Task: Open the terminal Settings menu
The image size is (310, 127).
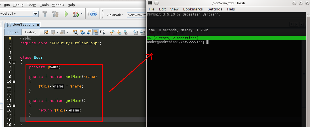Action: point(215,9)
